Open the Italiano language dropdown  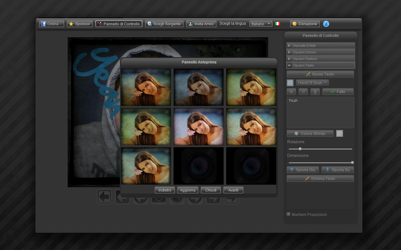click(261, 24)
